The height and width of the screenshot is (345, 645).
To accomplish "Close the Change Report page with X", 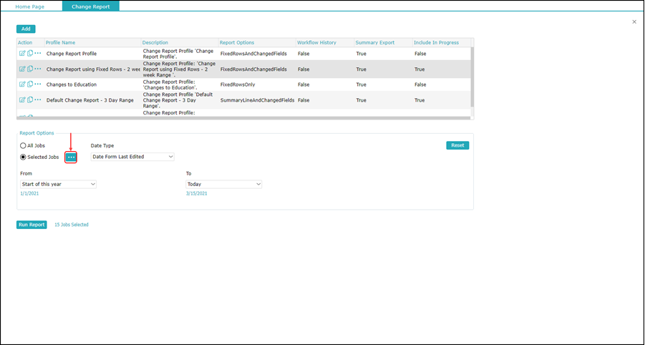I will click(x=634, y=21).
